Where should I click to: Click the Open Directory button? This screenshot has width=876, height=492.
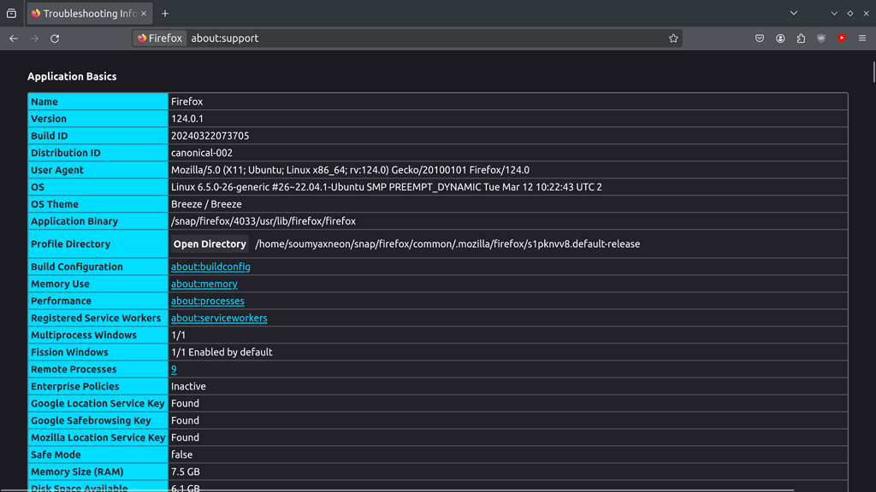[x=210, y=243]
